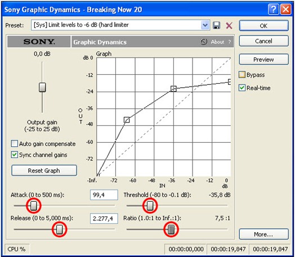Select graph node near -66 dB input
The width and height of the screenshot is (295, 257).
click(x=127, y=120)
